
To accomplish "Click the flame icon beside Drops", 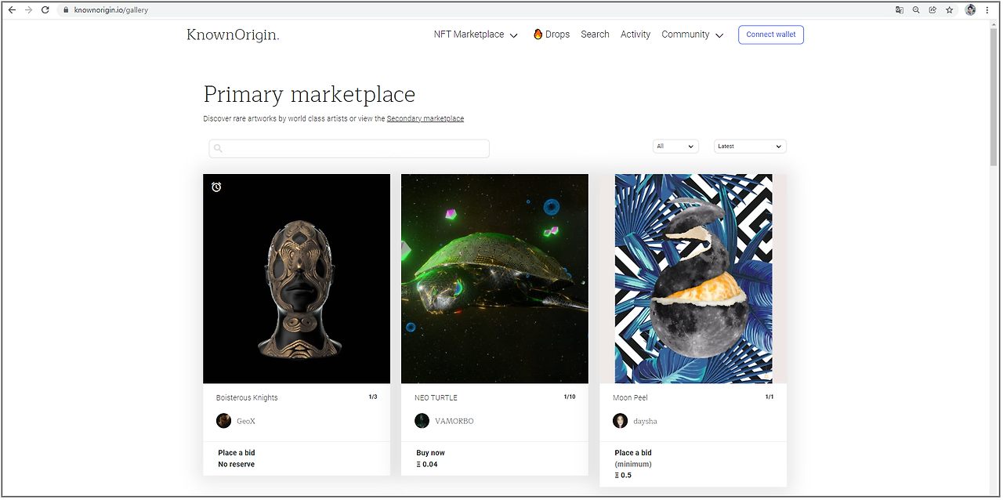I will [x=538, y=34].
